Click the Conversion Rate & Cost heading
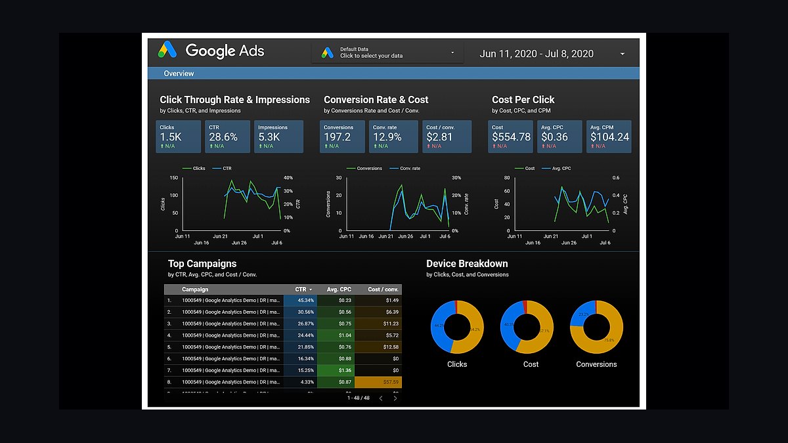Screen dimensions: 788x443 [376, 100]
